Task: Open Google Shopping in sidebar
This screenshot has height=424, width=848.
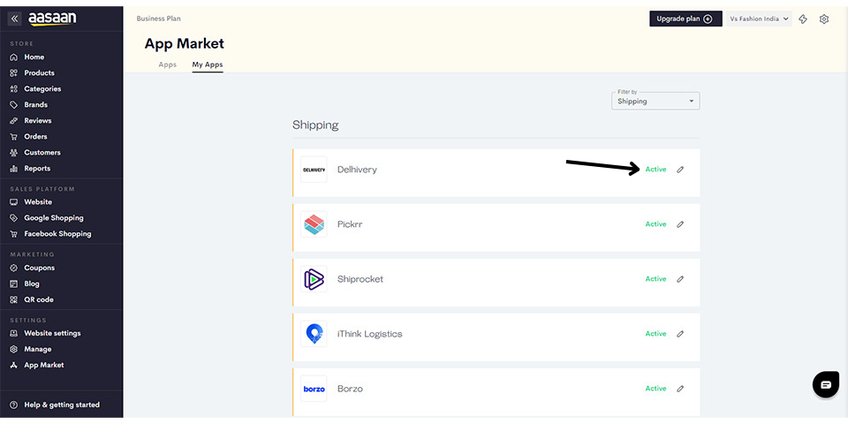Action: pyautogui.click(x=54, y=218)
